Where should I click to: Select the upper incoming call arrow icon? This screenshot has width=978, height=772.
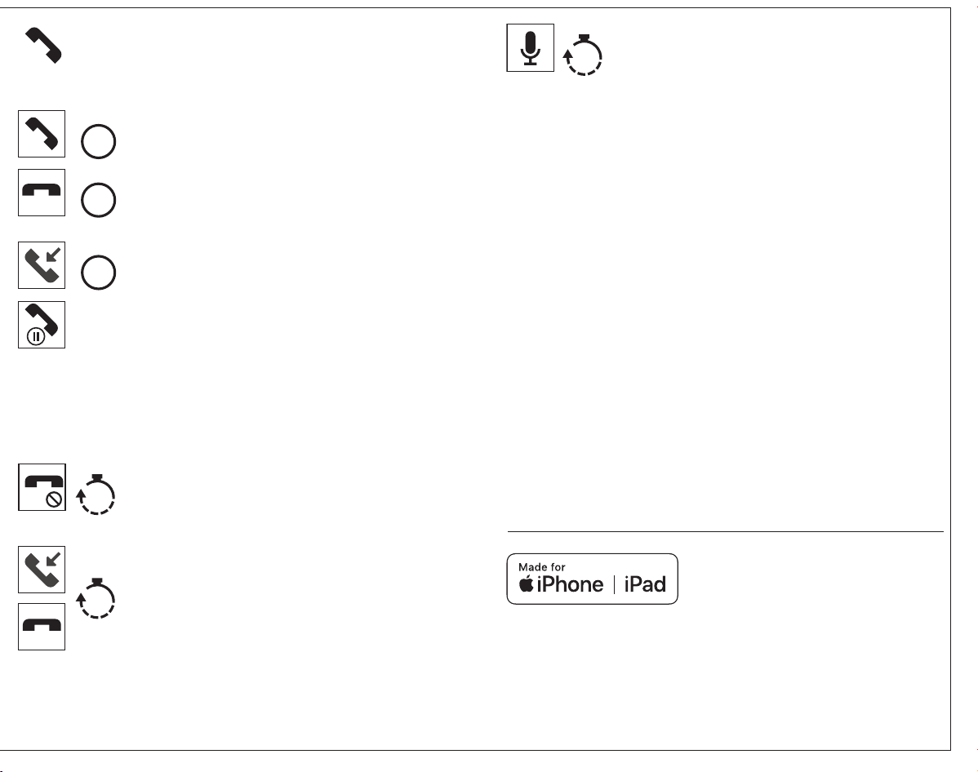[x=42, y=265]
